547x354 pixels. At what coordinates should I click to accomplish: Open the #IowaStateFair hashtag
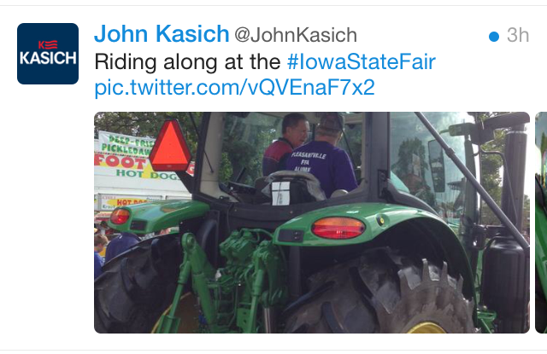coord(361,62)
